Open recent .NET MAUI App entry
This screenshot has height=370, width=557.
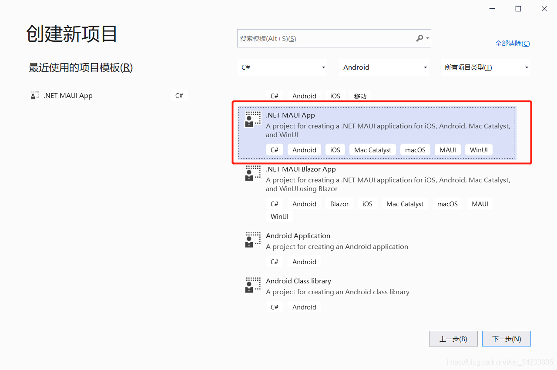109,95
